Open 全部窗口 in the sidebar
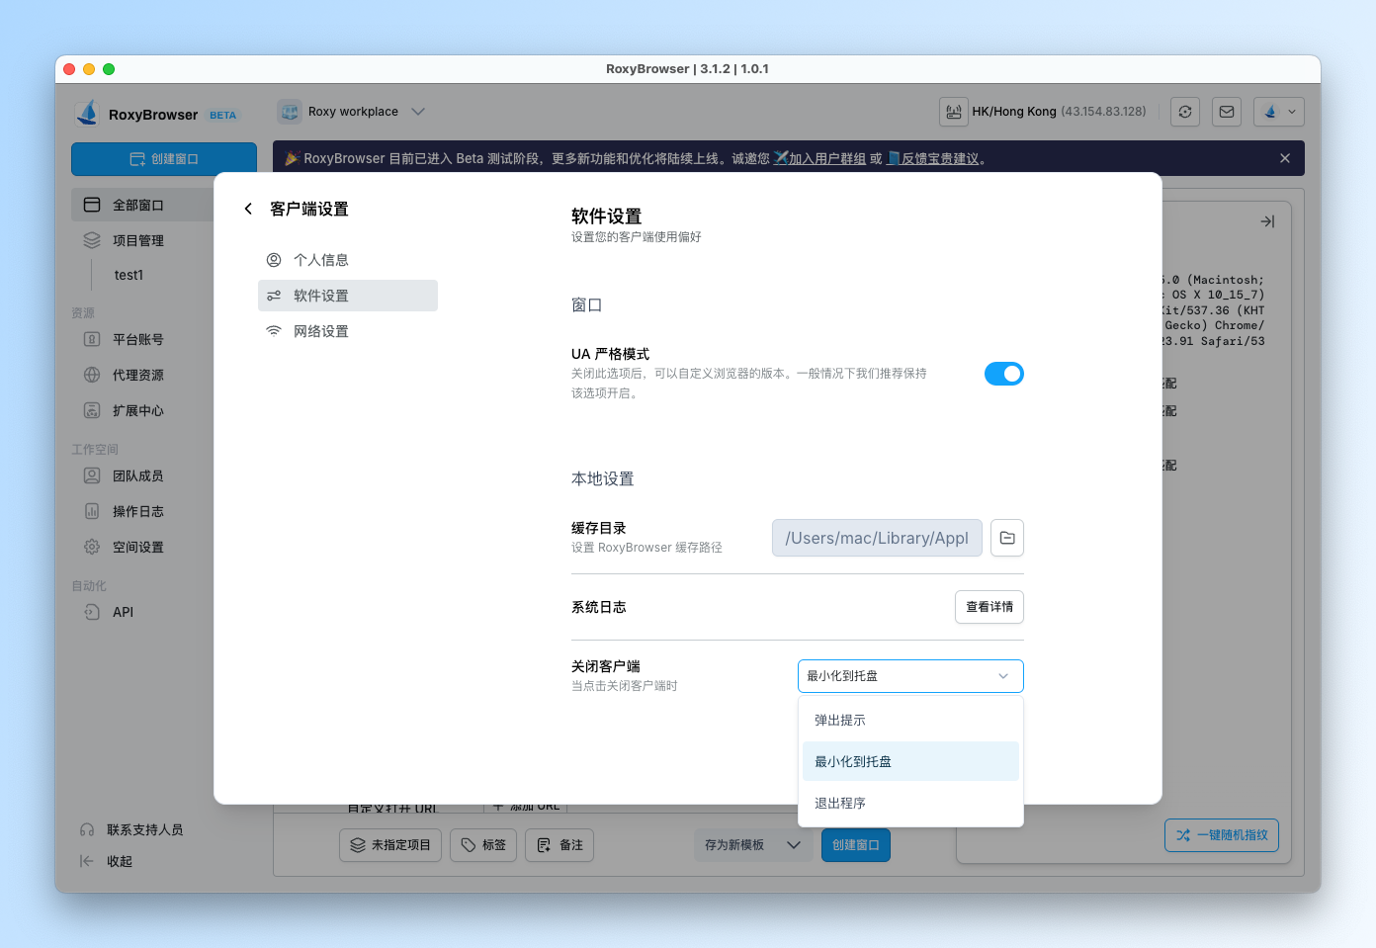This screenshot has height=948, width=1376. click(143, 205)
